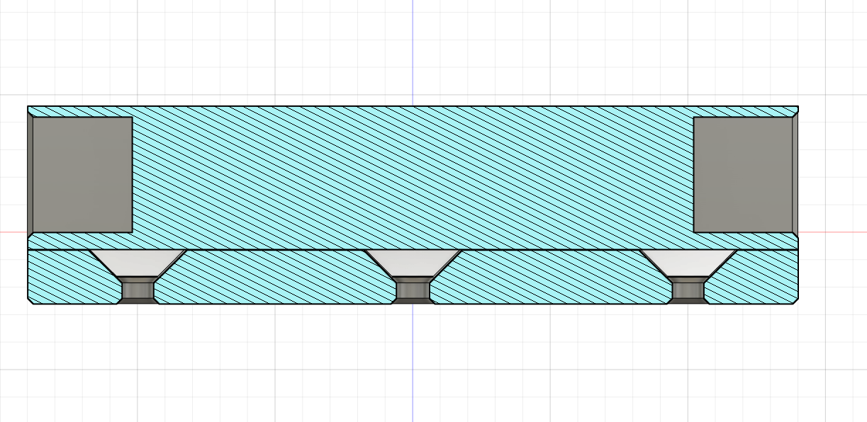Select the horizontal seam line between the plates
This screenshot has height=422, width=867.
coord(284,250)
